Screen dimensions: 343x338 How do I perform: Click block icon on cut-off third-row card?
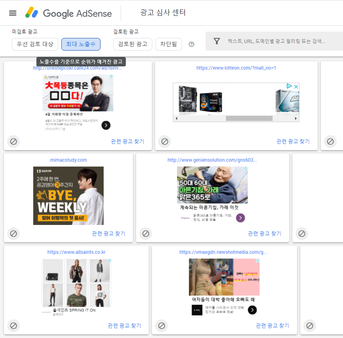coord(310,326)
